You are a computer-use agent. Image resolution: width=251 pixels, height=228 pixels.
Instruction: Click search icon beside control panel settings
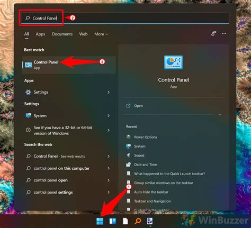pos(28,192)
